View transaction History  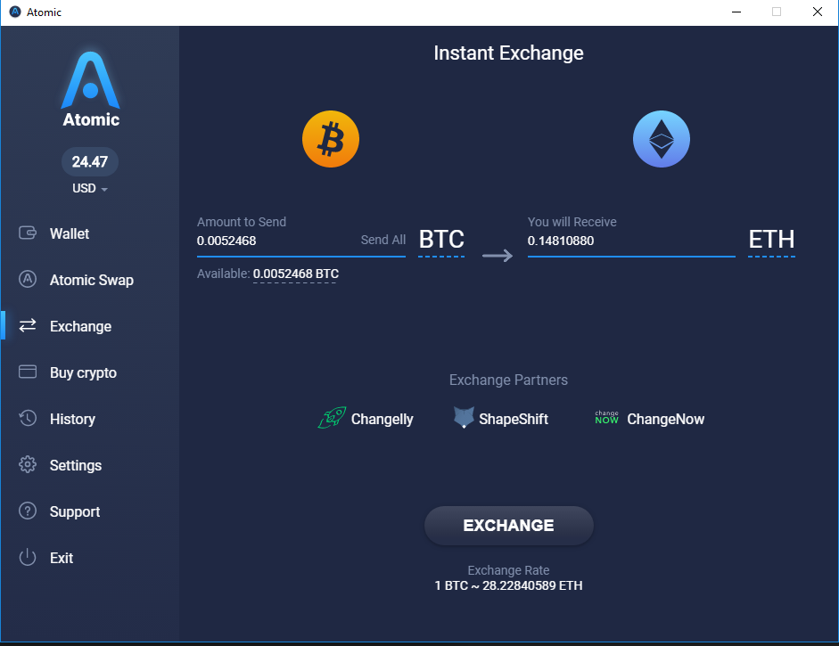coord(72,420)
